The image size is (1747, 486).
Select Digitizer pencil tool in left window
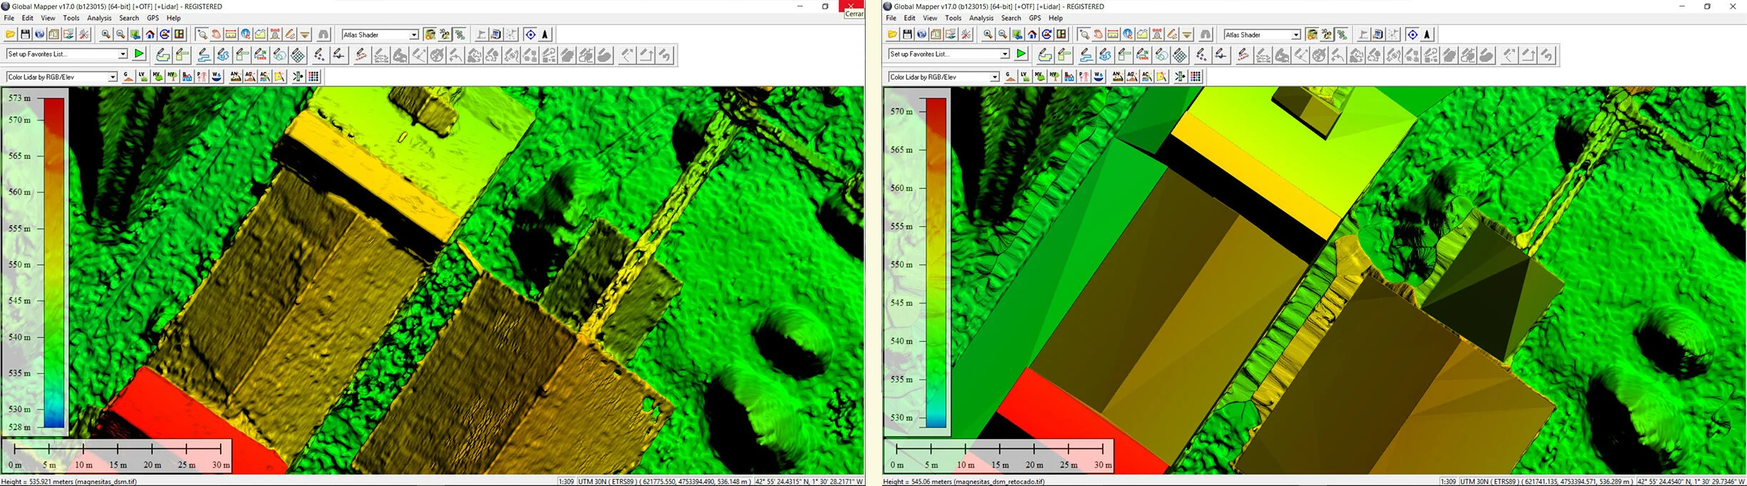click(x=290, y=34)
